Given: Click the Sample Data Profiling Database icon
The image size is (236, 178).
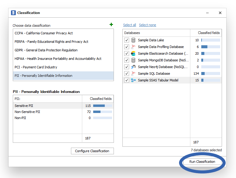Looking at the screenshot, I should tap(133, 47).
